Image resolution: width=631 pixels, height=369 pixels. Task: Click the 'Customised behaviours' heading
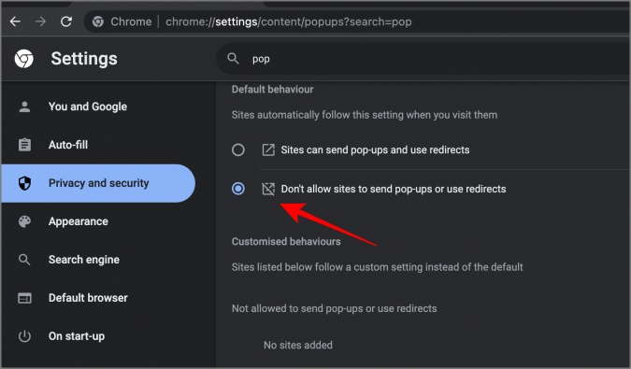coord(286,242)
